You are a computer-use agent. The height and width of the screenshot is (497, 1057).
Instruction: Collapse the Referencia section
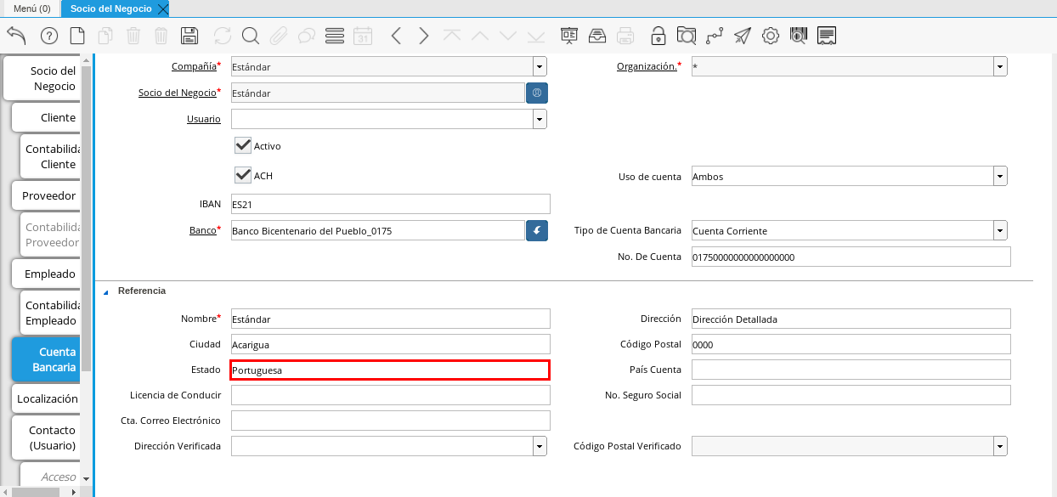pos(106,291)
